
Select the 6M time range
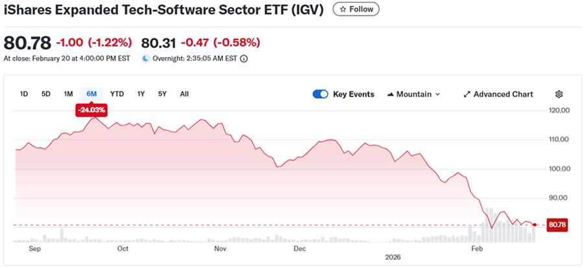(x=91, y=94)
